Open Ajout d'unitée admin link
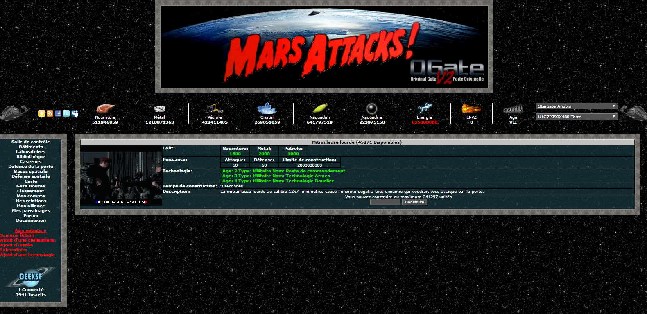Image resolution: width=647 pixels, height=314 pixels. pyautogui.click(x=16, y=245)
